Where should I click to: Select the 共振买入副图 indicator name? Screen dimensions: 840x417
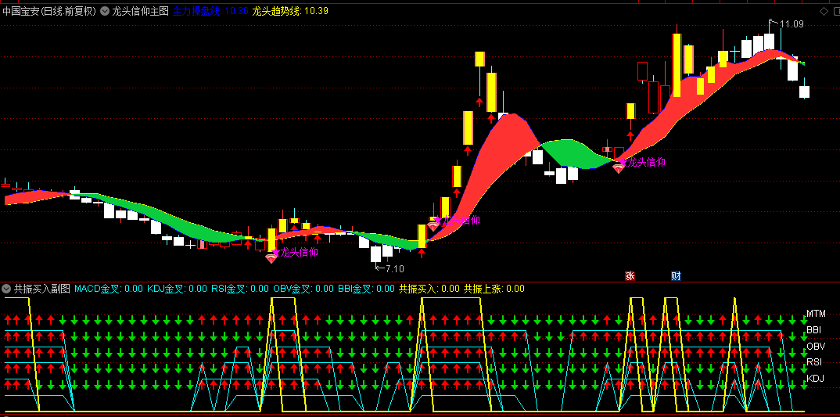[42, 289]
